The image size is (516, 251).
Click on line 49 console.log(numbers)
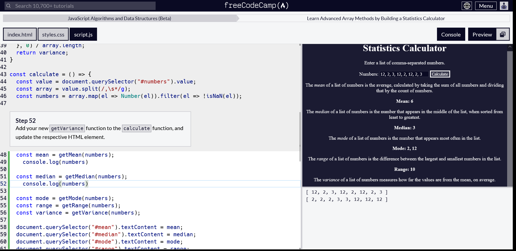[x=55, y=162]
